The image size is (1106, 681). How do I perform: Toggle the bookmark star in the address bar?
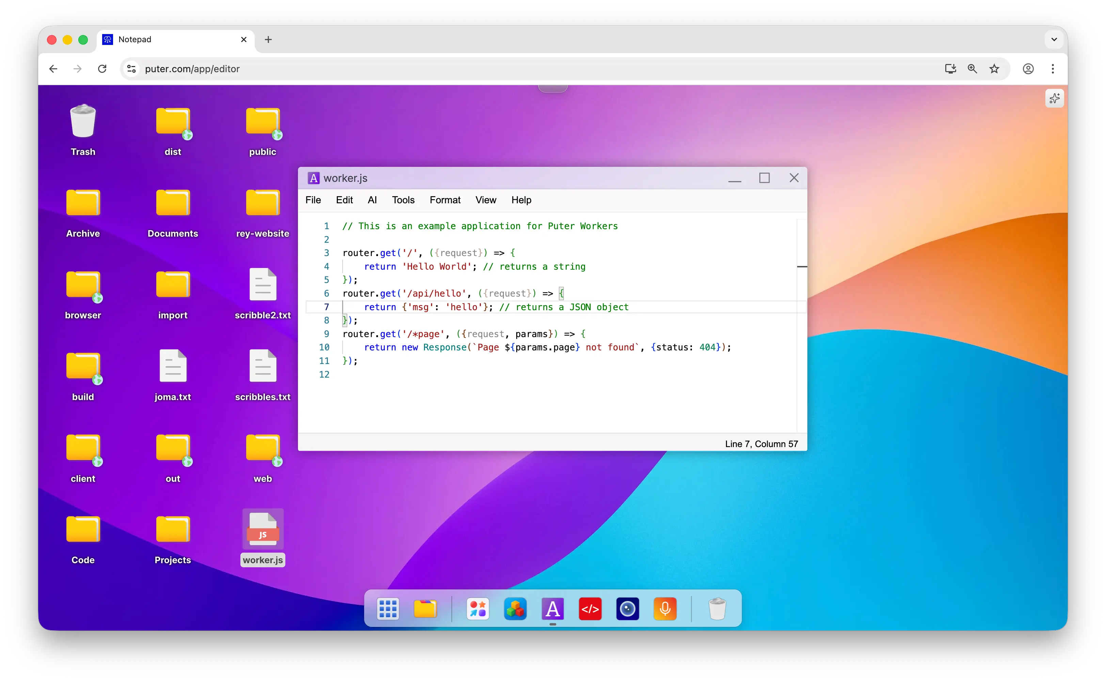(x=994, y=68)
